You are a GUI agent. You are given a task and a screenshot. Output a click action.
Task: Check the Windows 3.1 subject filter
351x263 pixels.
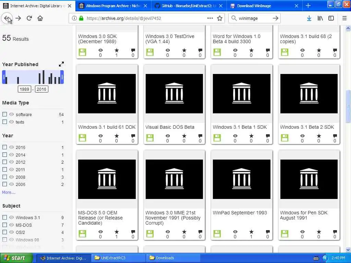[4, 217]
